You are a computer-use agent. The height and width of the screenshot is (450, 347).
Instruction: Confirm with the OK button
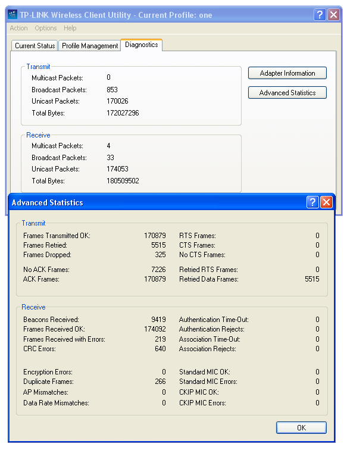(x=301, y=427)
